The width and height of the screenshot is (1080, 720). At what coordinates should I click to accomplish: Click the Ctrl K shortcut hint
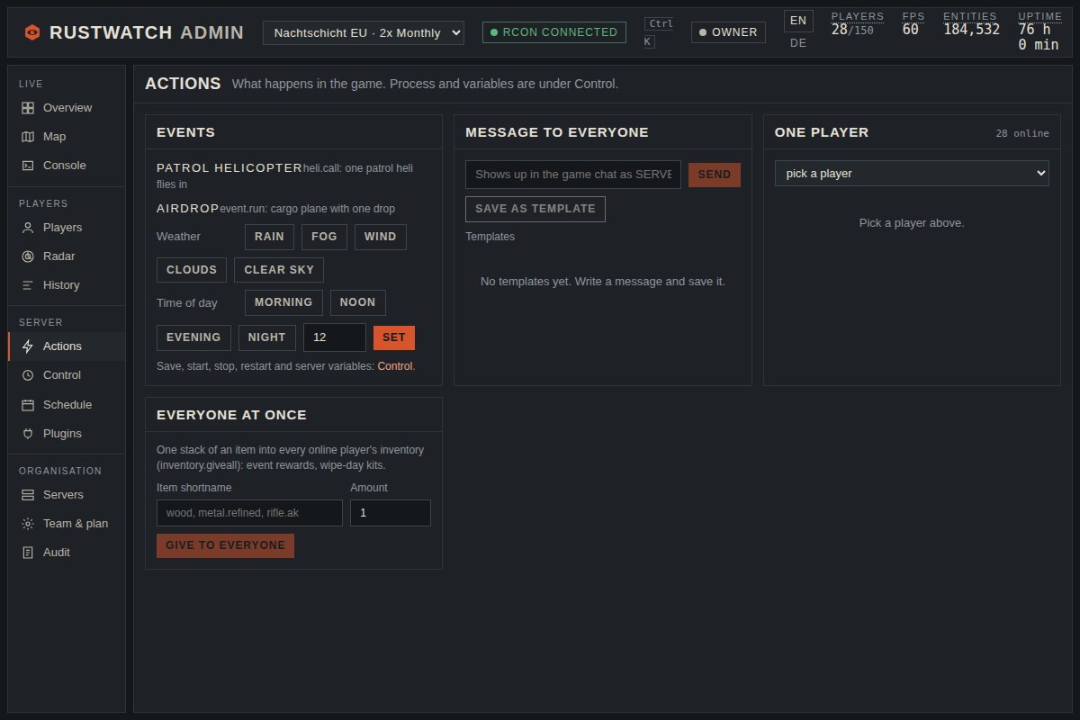[x=659, y=32]
